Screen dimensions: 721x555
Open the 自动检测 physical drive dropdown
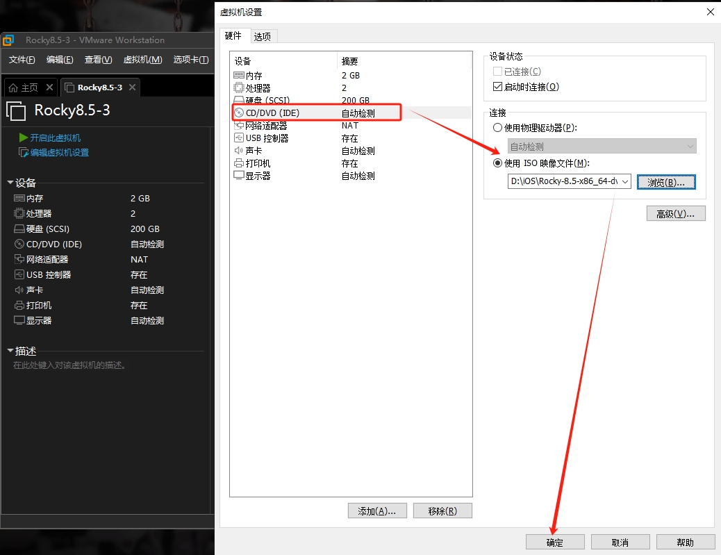[x=602, y=147]
